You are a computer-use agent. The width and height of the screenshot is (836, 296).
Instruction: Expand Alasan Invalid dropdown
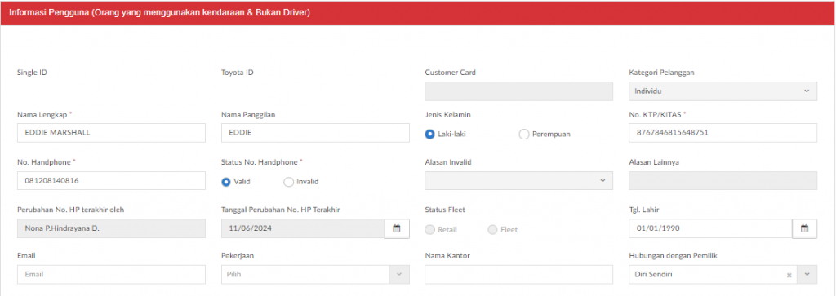point(518,180)
